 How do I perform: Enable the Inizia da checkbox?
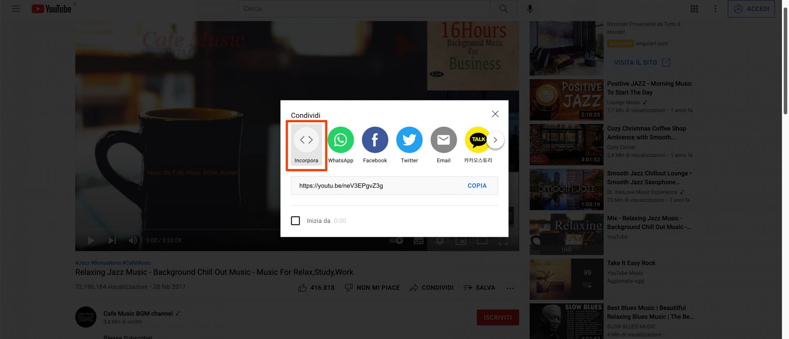(295, 221)
